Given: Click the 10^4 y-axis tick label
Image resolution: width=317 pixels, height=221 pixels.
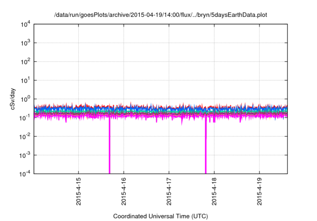Looking at the screenshot, I should (x=25, y=25).
